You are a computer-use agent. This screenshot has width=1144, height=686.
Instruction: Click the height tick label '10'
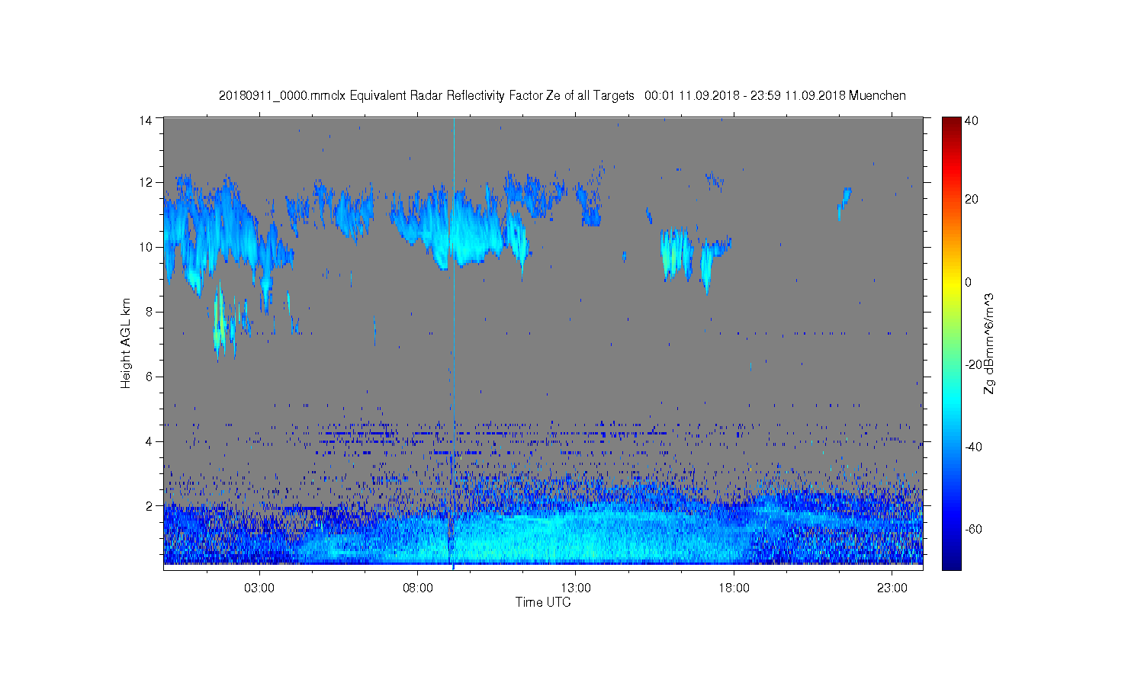pyautogui.click(x=146, y=247)
